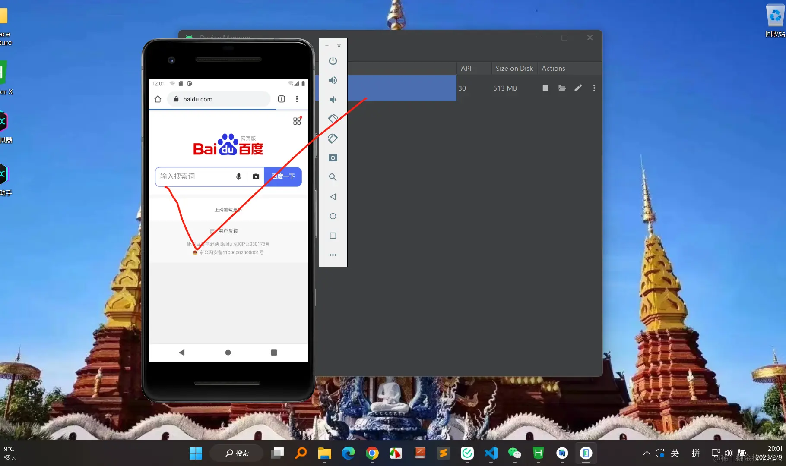Image resolution: width=786 pixels, height=466 pixels.
Task: Close the emulator toolbar panel
Action: tap(339, 46)
